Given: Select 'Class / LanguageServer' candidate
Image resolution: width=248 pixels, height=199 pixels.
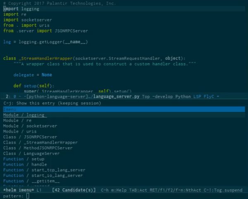Looking at the screenshot, I should click(31, 154).
